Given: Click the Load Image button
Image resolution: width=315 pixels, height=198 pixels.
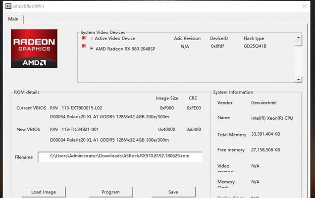Looking at the screenshot, I should [x=44, y=192].
